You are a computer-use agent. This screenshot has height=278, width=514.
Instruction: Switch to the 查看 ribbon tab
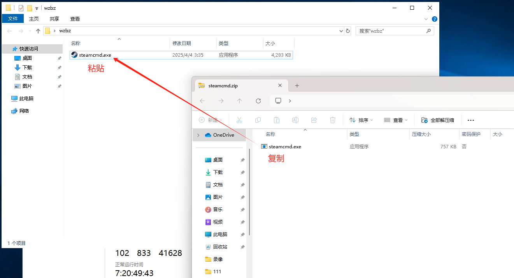pyautogui.click(x=75, y=19)
